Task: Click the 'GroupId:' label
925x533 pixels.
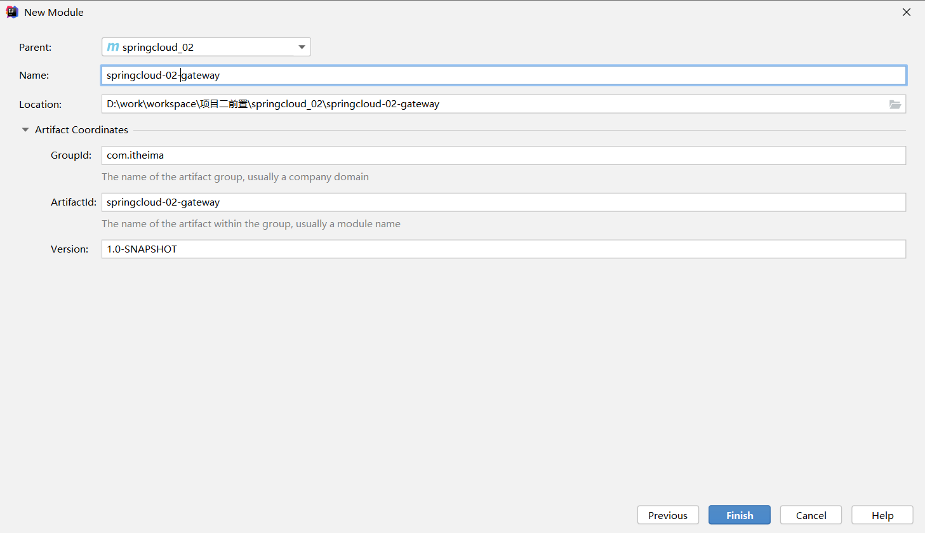Action: click(71, 155)
